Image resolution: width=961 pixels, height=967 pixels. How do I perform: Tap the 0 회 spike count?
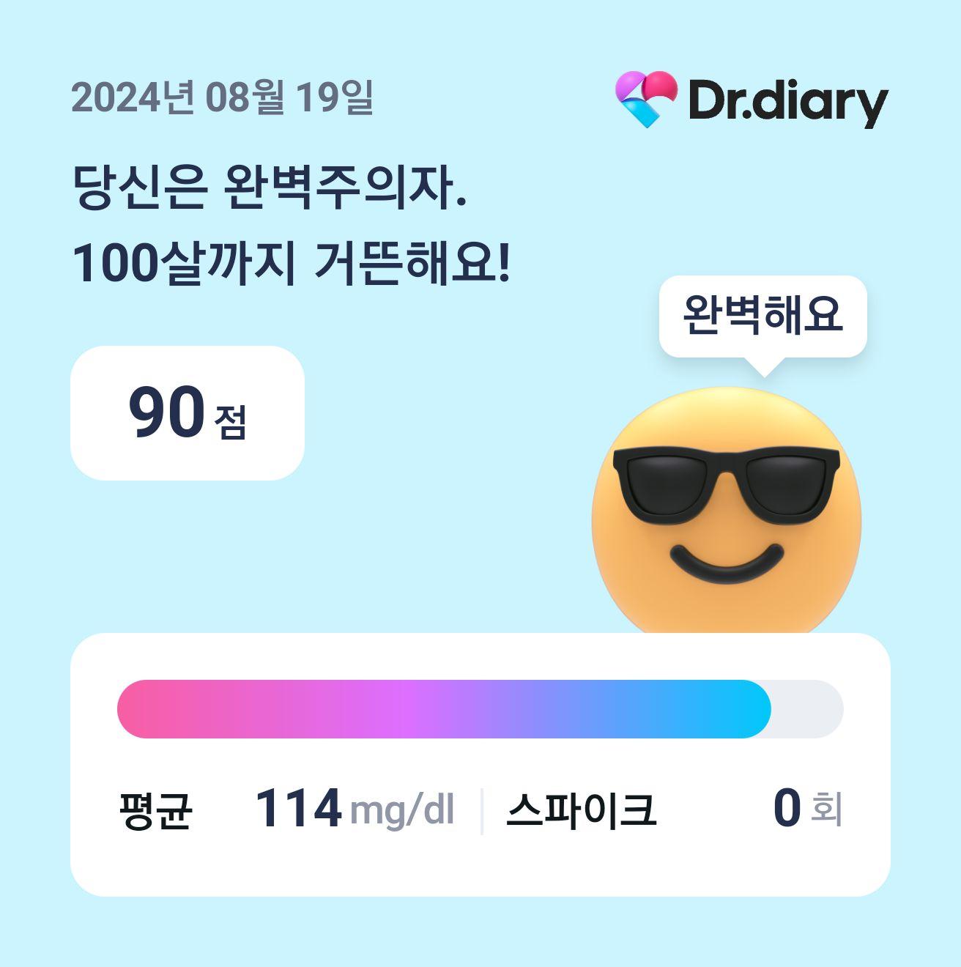pyautogui.click(x=808, y=809)
